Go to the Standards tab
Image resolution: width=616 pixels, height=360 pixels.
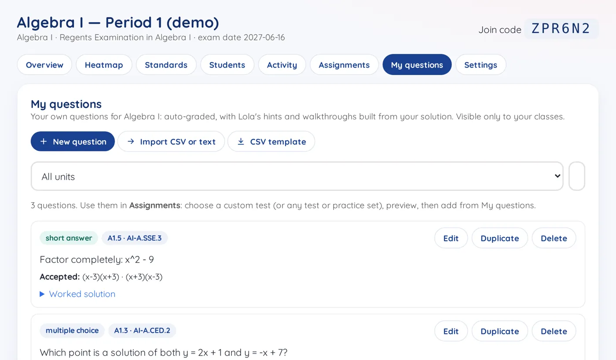(166, 65)
